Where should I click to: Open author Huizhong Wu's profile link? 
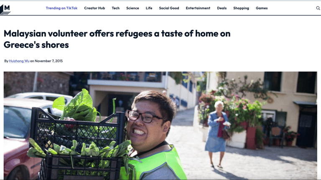coord(19,61)
